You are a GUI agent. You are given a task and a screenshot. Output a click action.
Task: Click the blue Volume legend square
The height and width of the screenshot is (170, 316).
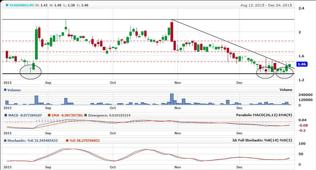pos(5,90)
